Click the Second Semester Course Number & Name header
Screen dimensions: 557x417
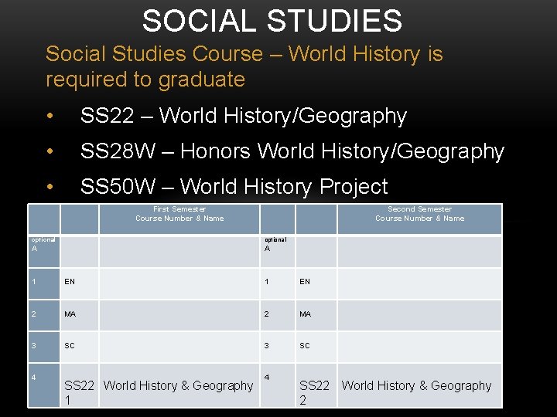pyautogui.click(x=419, y=219)
